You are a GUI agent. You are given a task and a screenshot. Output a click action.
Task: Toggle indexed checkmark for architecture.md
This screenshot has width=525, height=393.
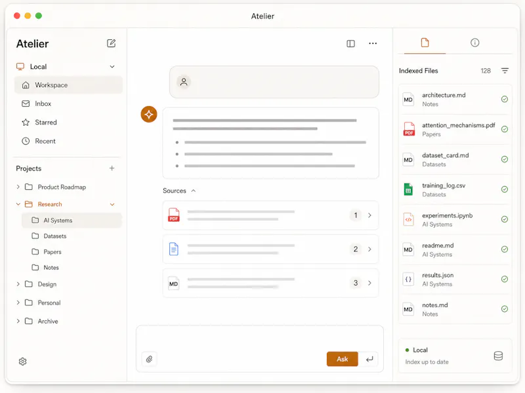[505, 100]
